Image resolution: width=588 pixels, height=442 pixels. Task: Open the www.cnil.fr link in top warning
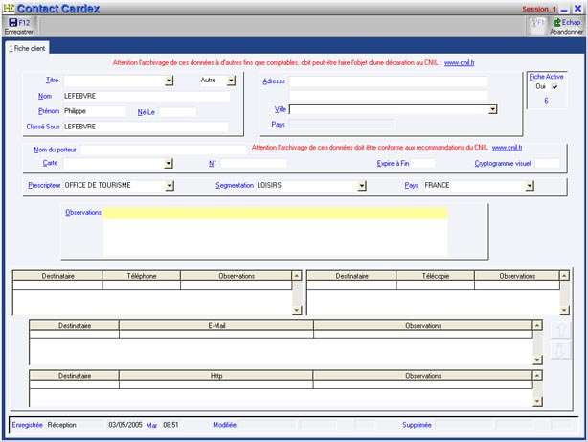coord(460,62)
